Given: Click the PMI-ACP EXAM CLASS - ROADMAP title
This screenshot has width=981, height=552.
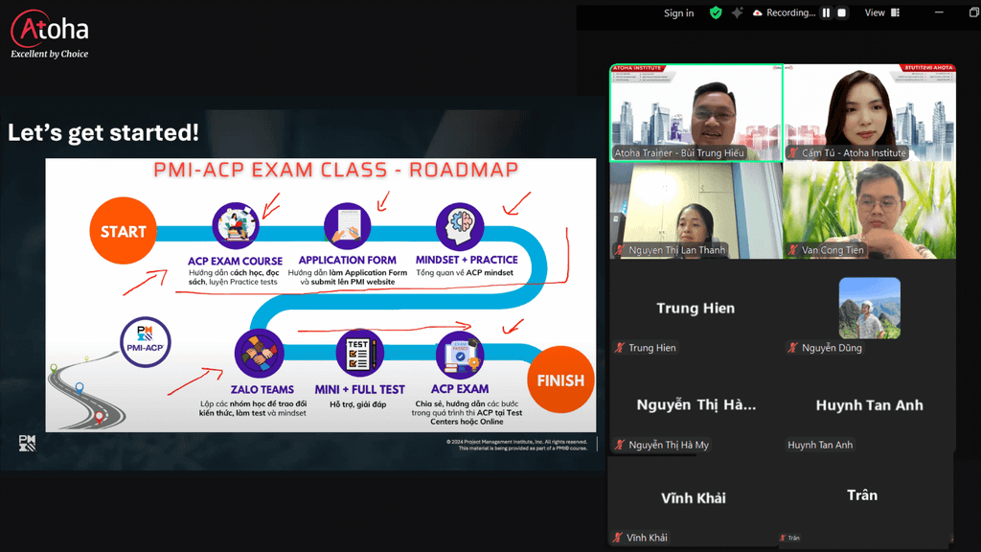Looking at the screenshot, I should click(x=336, y=170).
